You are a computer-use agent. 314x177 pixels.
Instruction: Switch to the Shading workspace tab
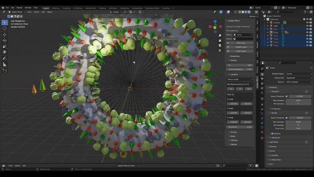103,8
